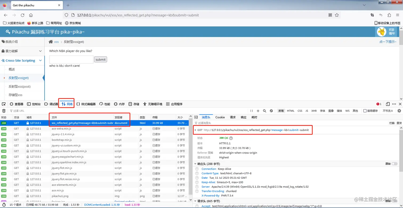The image size is (403, 208).
Task: Open the 性能 performance tab
Action: [x=104, y=104]
